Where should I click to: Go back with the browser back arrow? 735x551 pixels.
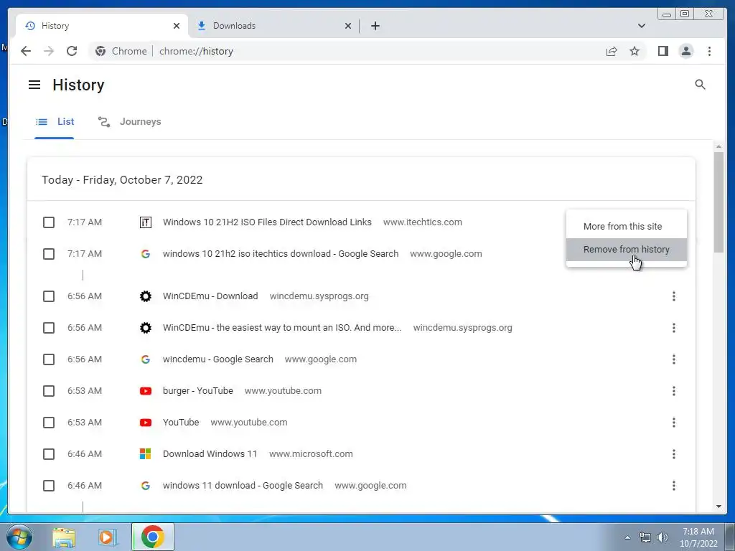[26, 51]
